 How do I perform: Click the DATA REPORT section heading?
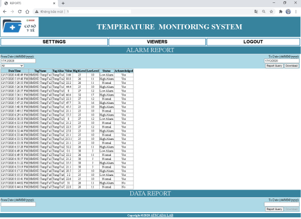(x=150, y=194)
